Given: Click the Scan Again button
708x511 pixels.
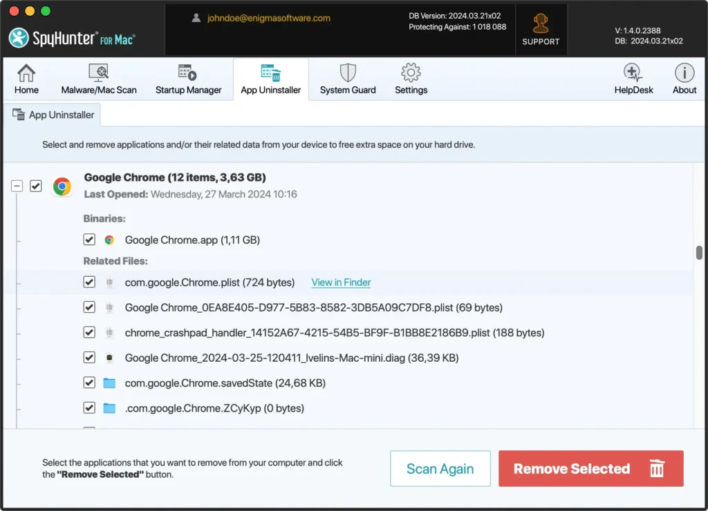Looking at the screenshot, I should click(440, 469).
